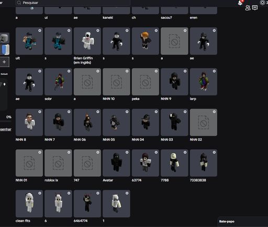The width and height of the screenshot is (268, 227).
Task: Select the NhN 03 outfit thumbnail
Action: (x=174, y=122)
